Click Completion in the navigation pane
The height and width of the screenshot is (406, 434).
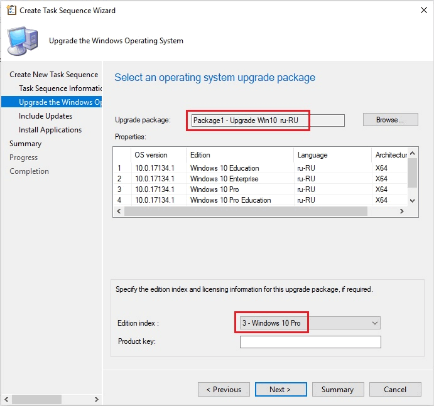[29, 171]
